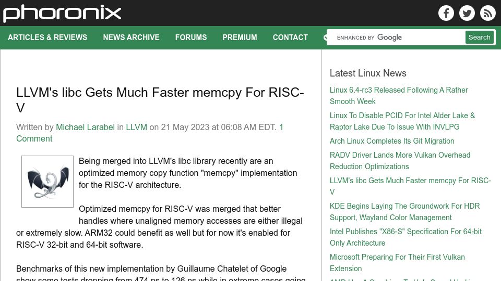Open Linux 6.4-rc3 Released news link
Screen dimensions: 501x281
pos(399,96)
